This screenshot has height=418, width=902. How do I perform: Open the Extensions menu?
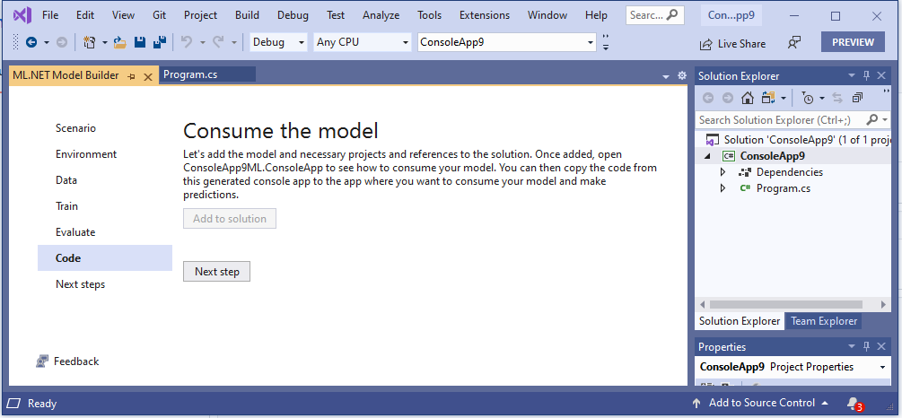485,15
